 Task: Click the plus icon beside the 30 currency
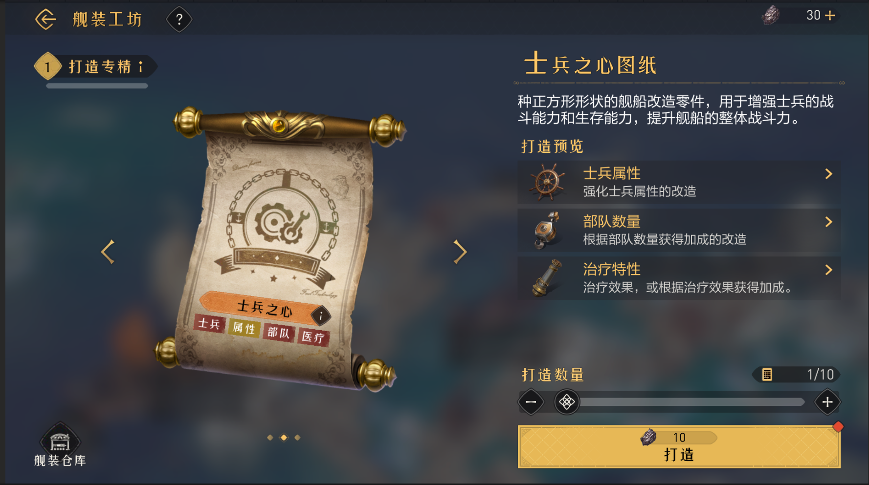[x=829, y=16]
